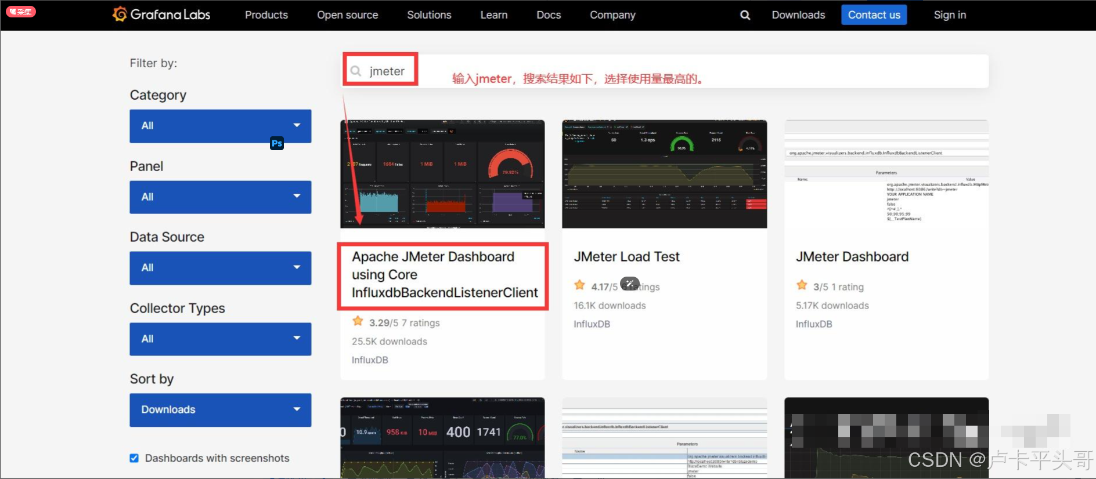The image size is (1096, 479).
Task: Expand the Category filter dropdown
Action: tap(221, 126)
